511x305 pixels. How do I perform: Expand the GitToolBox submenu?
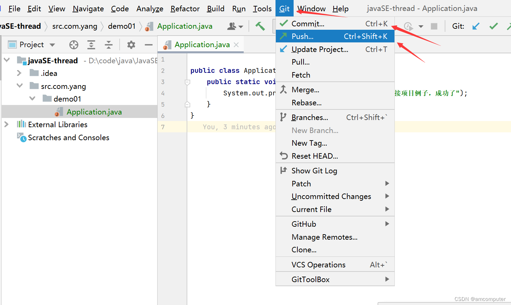click(387, 279)
